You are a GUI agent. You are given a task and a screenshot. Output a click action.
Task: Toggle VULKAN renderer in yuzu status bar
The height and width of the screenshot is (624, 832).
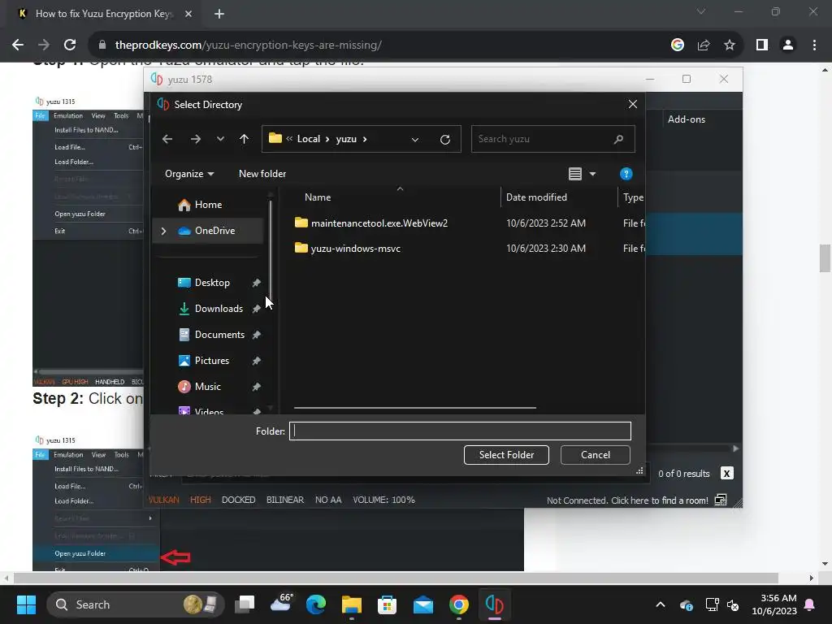pyautogui.click(x=163, y=500)
